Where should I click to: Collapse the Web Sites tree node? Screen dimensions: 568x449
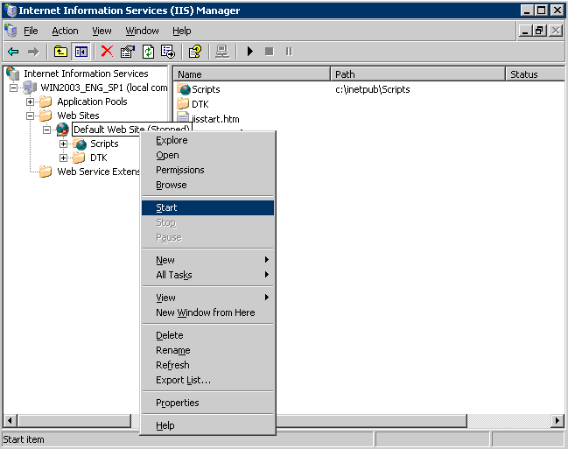pos(30,116)
